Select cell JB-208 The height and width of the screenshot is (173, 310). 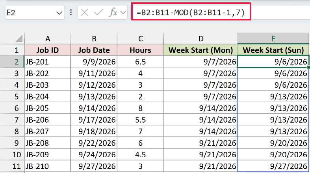tap(47, 143)
